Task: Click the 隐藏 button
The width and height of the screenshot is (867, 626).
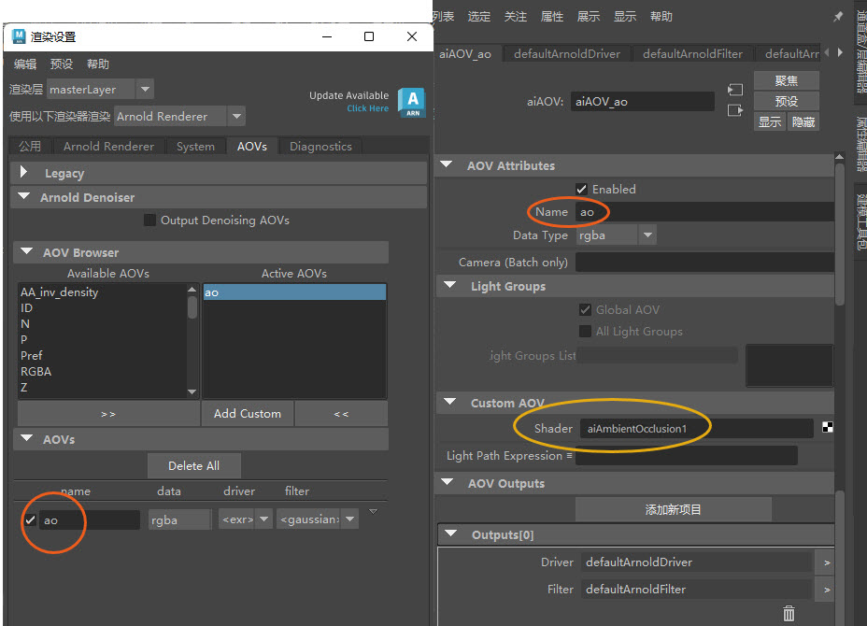Action: click(x=803, y=121)
